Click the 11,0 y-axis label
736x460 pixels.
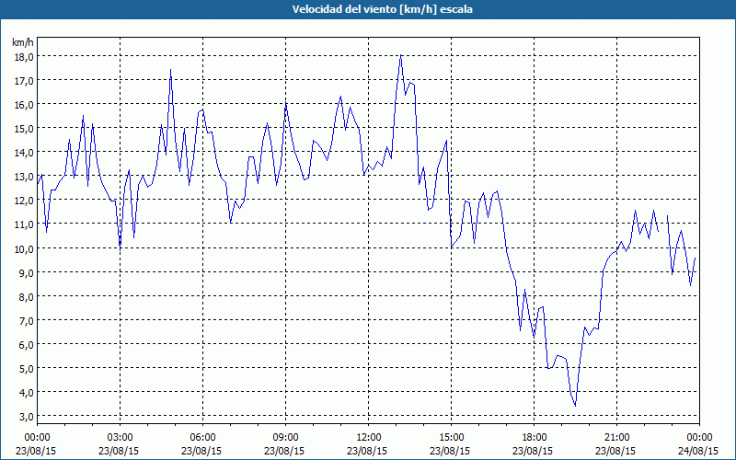point(24,224)
